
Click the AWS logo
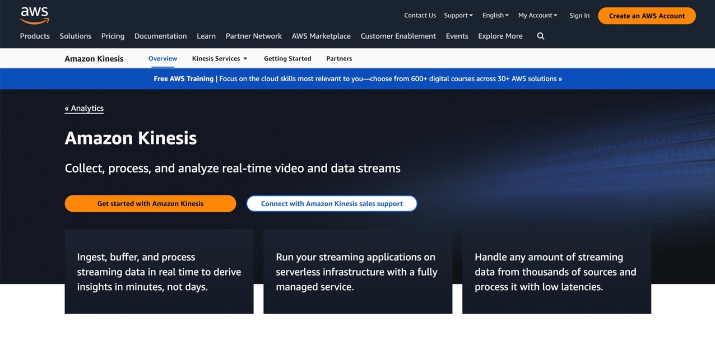click(x=35, y=15)
